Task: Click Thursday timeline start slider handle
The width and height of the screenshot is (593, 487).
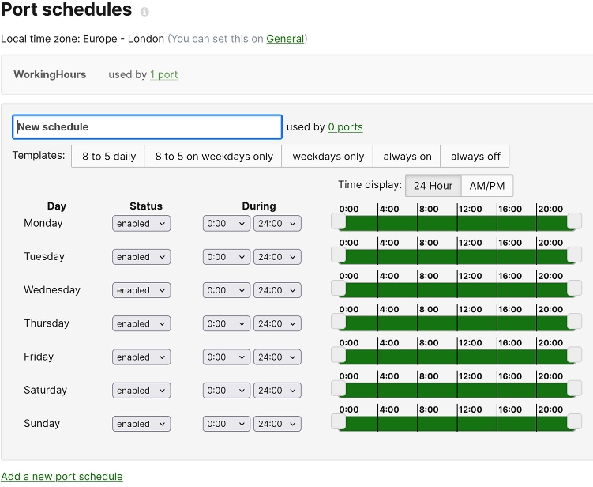Action: (x=339, y=321)
